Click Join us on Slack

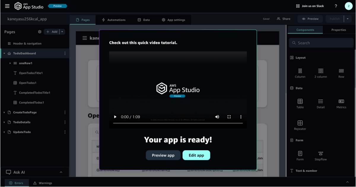click(310, 6)
